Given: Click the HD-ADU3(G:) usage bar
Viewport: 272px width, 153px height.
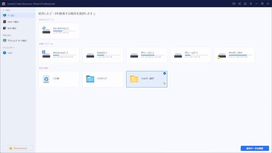Looking at the screenshot, I should click(65, 31).
